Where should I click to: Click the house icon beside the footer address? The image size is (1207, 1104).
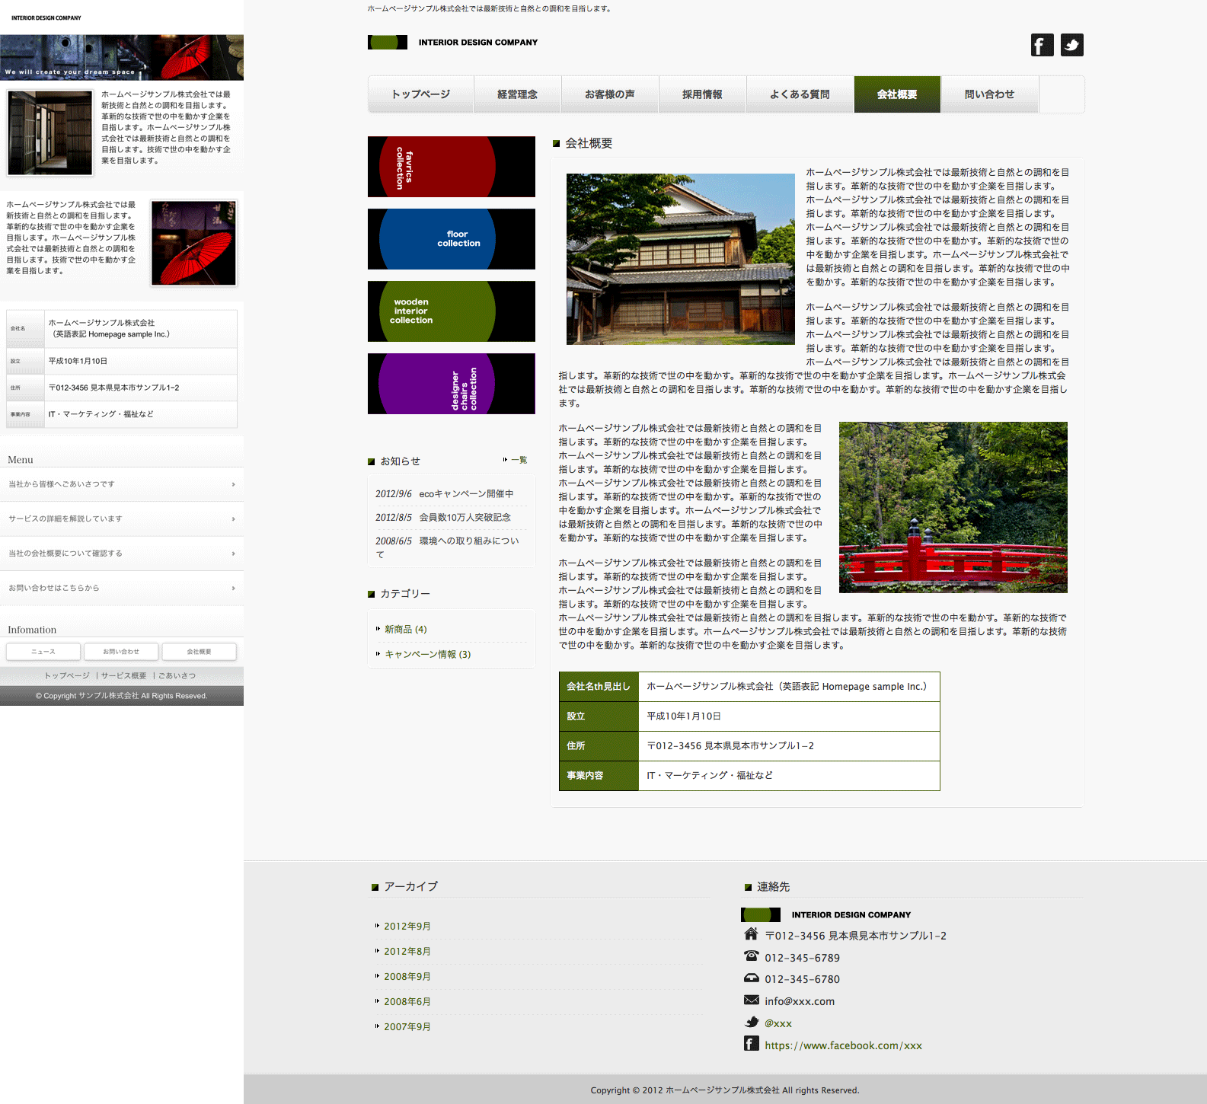coord(751,934)
